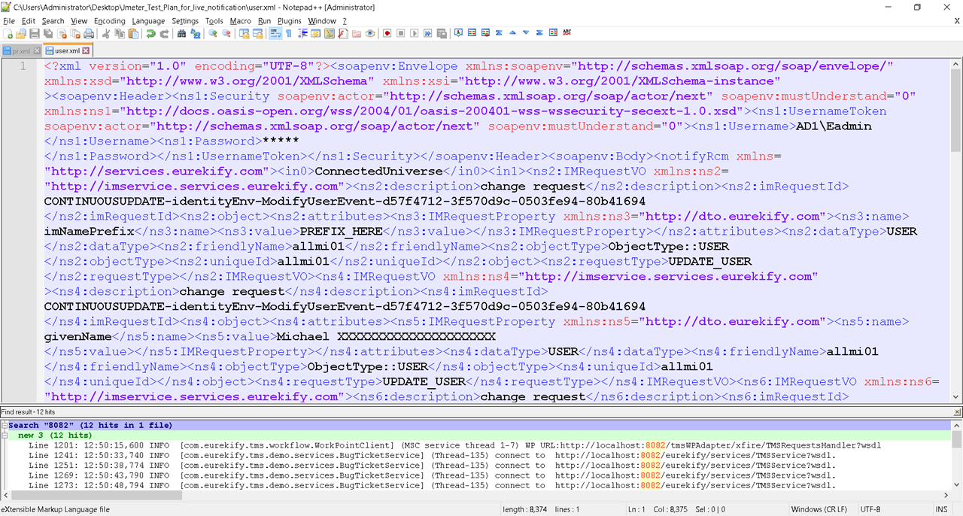Click the green Undo arrow

pos(150,33)
